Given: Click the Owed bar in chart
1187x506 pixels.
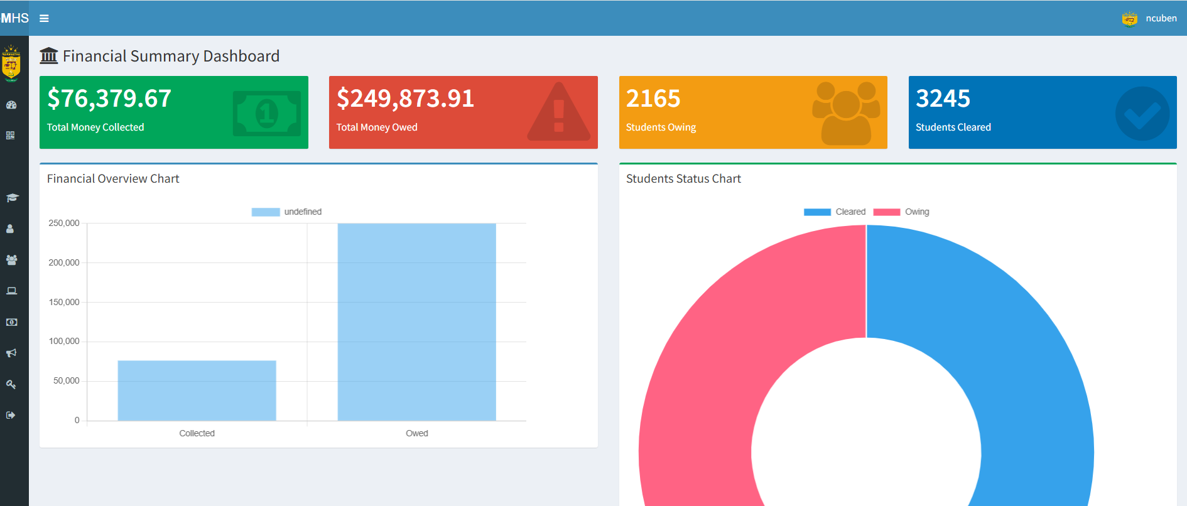Looking at the screenshot, I should tap(417, 322).
